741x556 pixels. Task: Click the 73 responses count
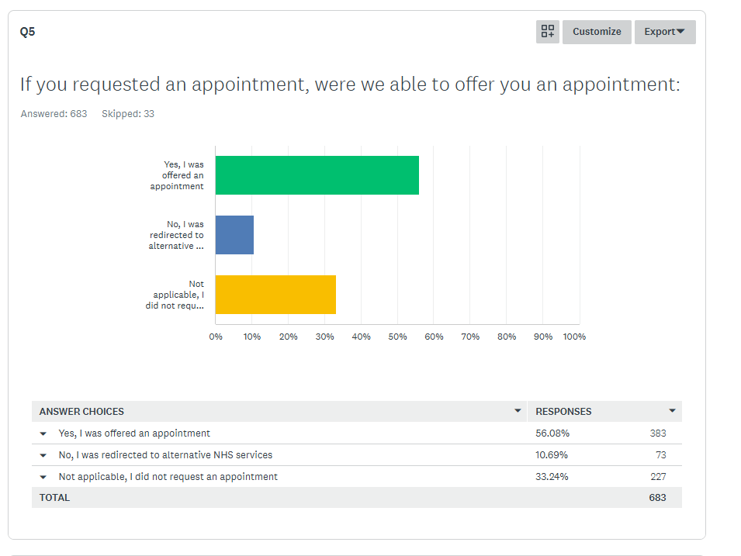coord(660,455)
